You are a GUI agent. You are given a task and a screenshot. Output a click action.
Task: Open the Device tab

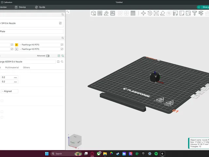click(20, 7)
